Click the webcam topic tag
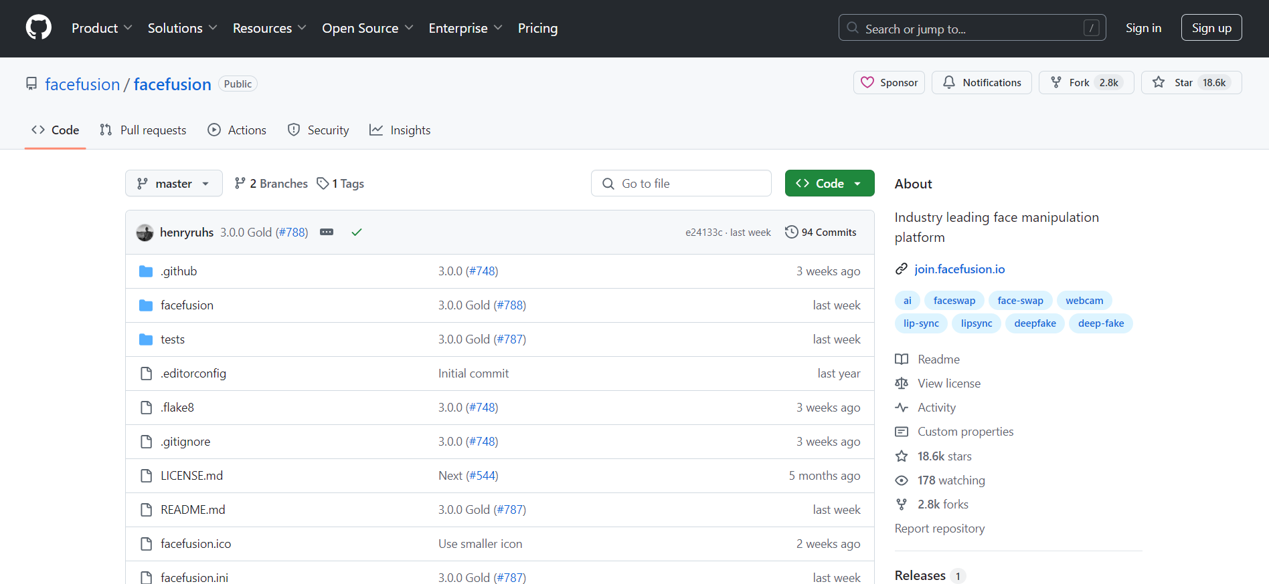This screenshot has width=1269, height=584. 1084,301
